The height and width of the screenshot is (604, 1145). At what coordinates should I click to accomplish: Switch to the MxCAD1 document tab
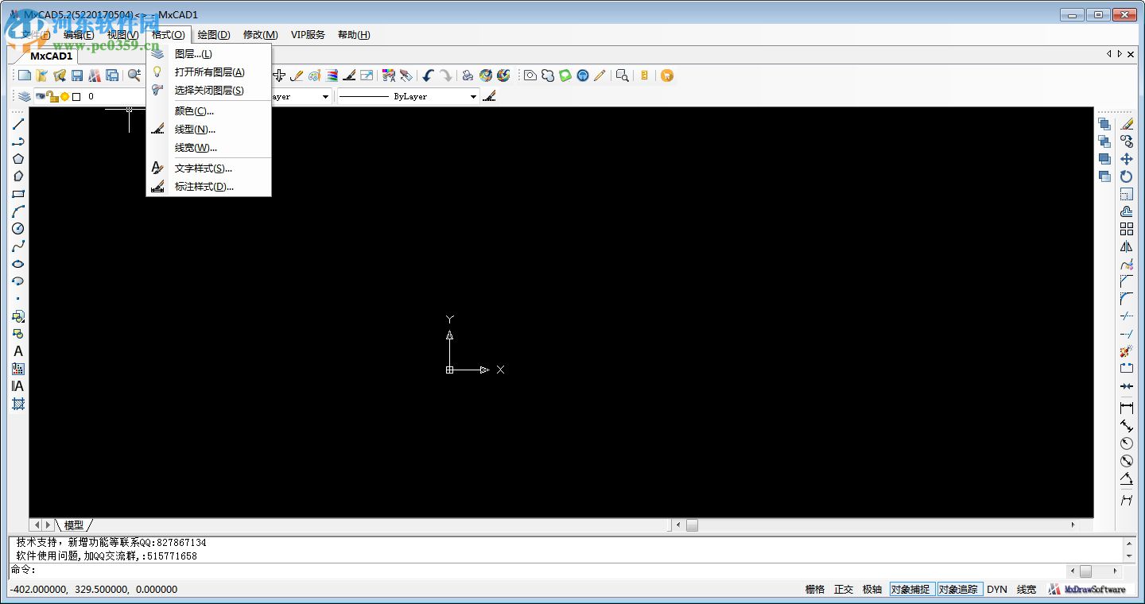[x=52, y=56]
